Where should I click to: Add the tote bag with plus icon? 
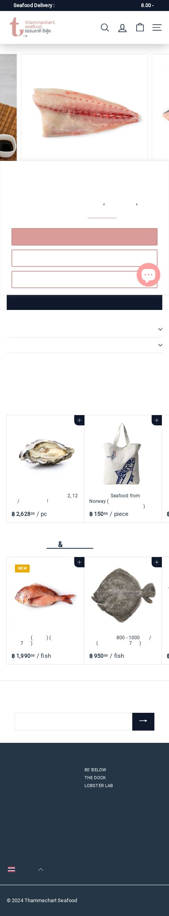click(156, 420)
